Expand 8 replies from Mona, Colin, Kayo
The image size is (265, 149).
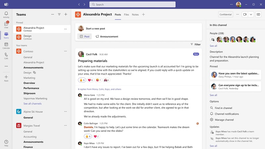(x=100, y=89)
